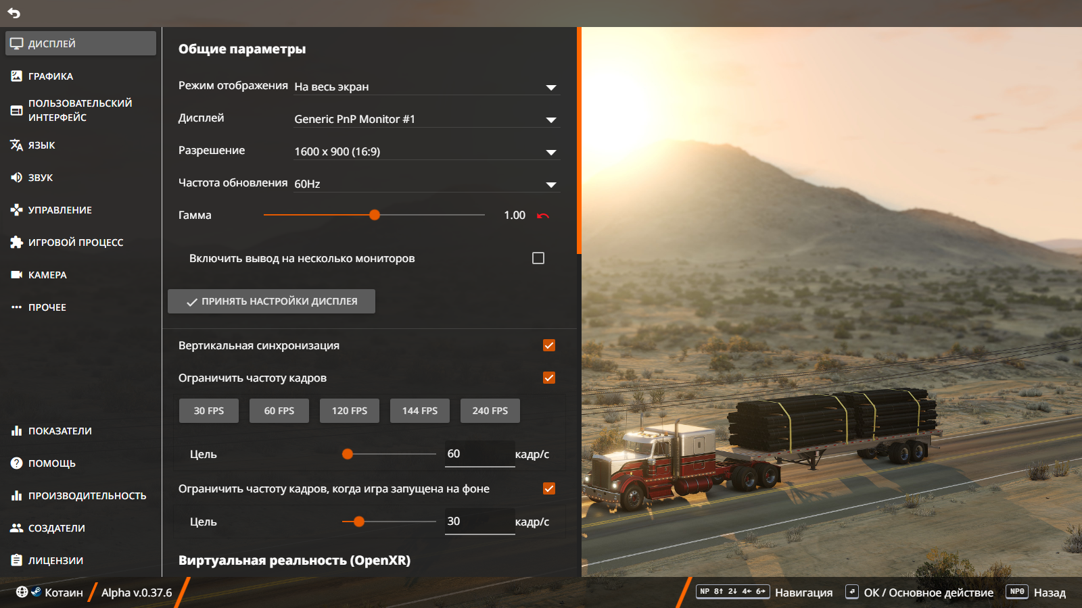Click the camera icon beside КАМЕРА

tap(17, 274)
